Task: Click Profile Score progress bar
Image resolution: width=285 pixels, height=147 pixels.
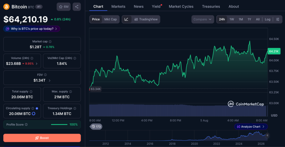Action: point(59,125)
